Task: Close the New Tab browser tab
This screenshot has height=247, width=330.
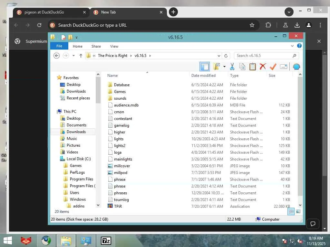Action: click(x=161, y=12)
